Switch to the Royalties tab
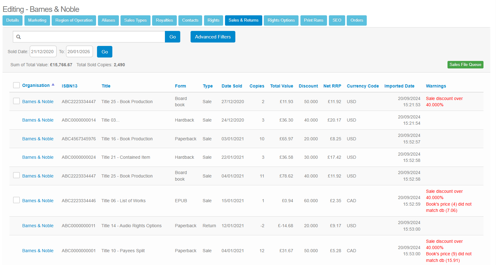The width and height of the screenshot is (496, 265). (x=164, y=20)
